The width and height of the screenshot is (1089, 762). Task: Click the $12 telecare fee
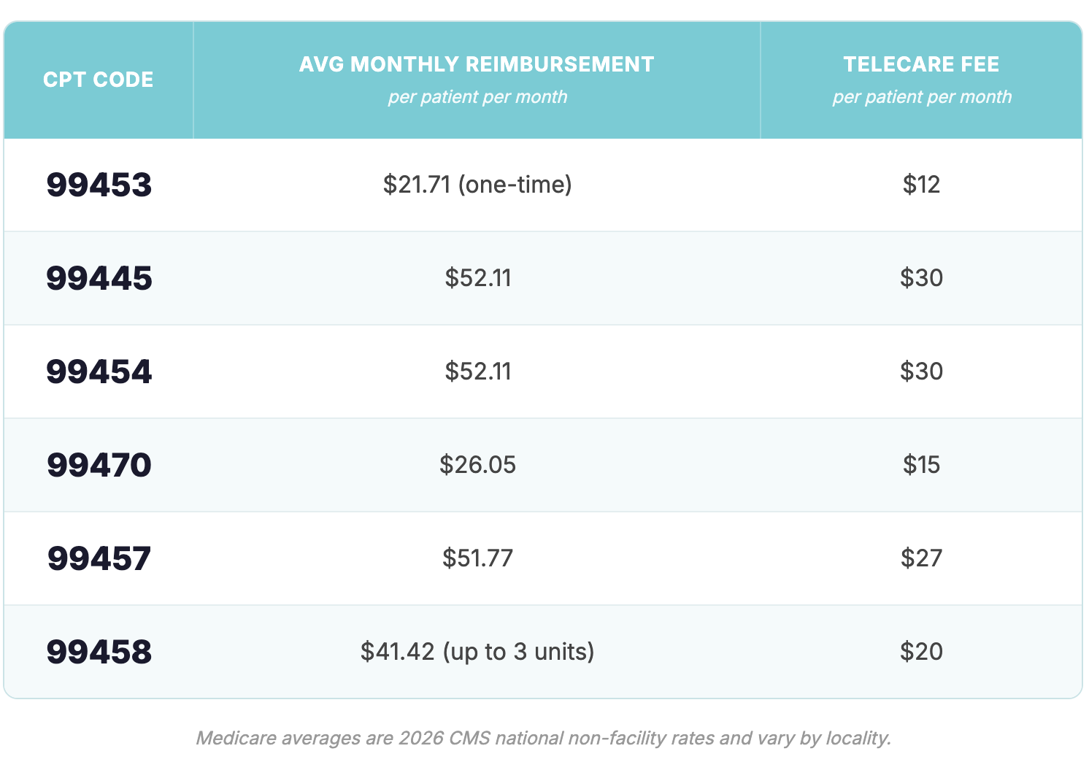[x=921, y=185]
